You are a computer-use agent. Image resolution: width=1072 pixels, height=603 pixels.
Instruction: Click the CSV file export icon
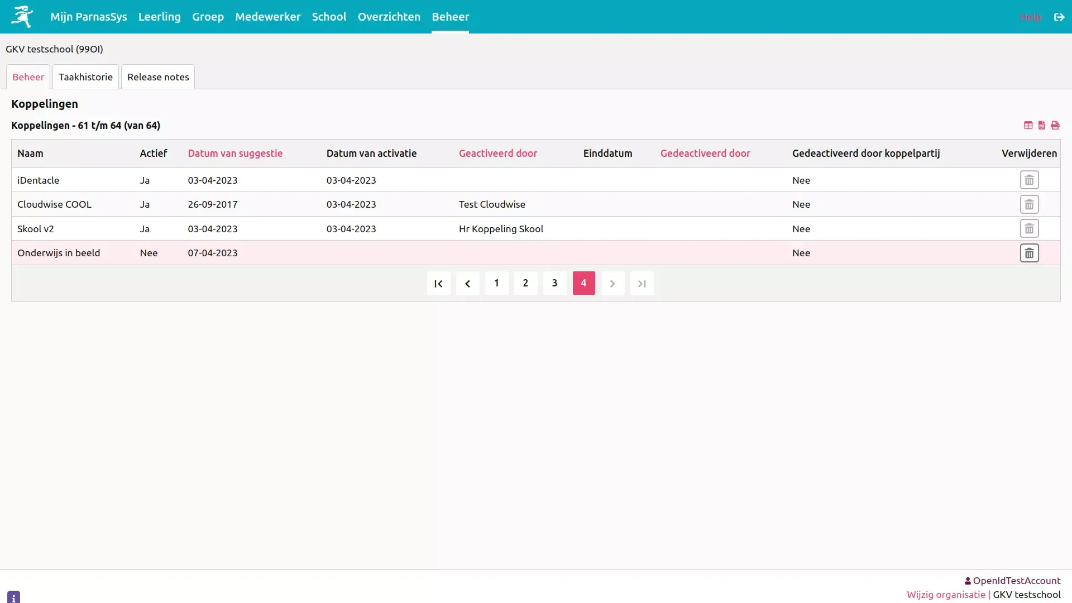coord(1041,126)
